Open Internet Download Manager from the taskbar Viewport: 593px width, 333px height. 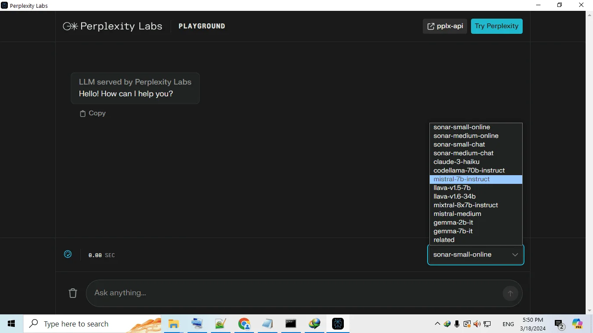[314, 324]
